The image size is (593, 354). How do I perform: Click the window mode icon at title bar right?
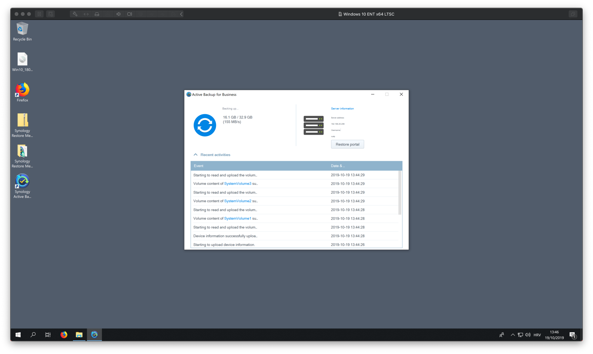coord(573,14)
